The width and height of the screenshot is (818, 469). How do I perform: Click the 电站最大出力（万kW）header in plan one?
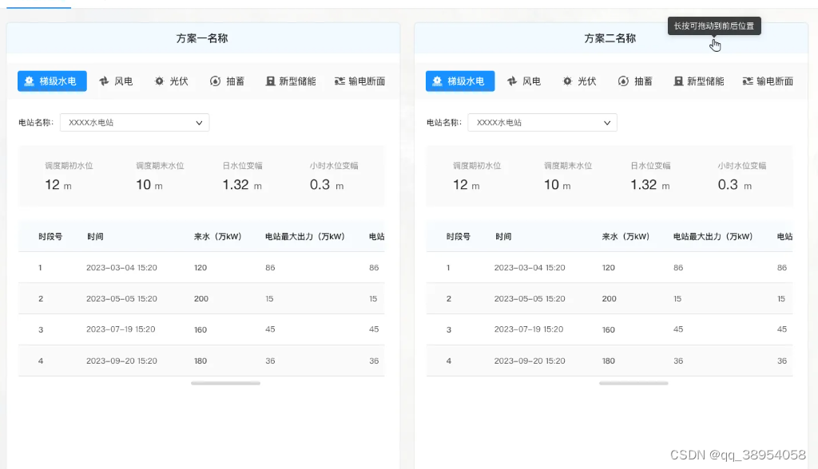coord(304,237)
